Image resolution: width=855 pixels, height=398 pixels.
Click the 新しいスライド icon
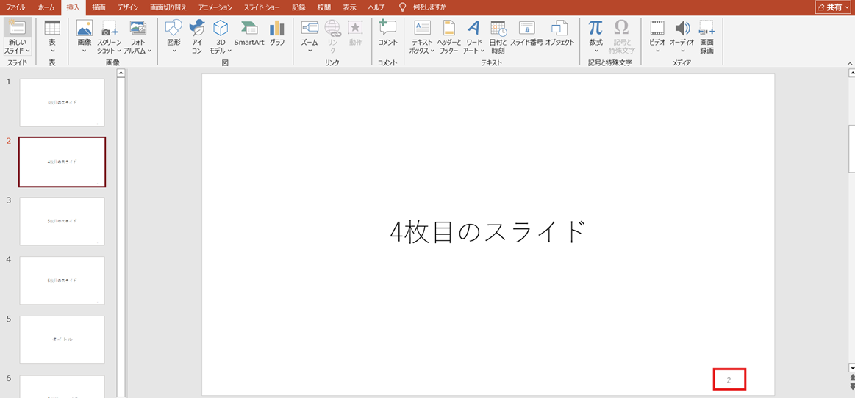[18, 29]
